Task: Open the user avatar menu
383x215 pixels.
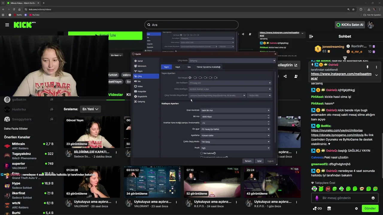Action: (371, 25)
